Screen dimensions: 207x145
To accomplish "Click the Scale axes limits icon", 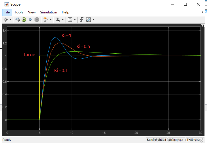I will 70,20.
